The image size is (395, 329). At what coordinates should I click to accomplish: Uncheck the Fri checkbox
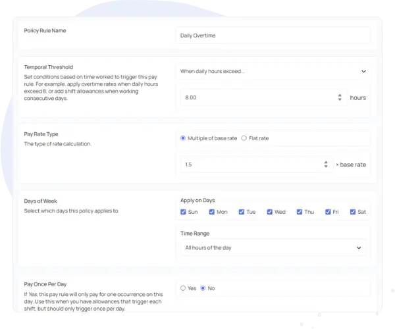coord(328,212)
